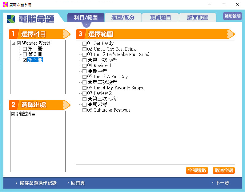The image size is (245, 192).
Task: Minimize the 康軒命題系統 window
Action: tap(209, 5)
